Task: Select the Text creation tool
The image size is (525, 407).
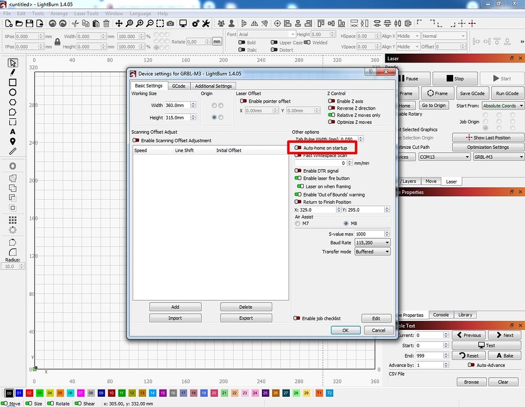Action: (x=14, y=131)
